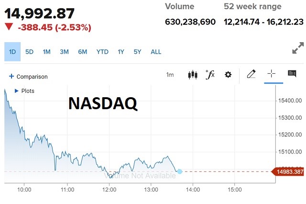This screenshot has height=204, width=306.
Task: Open the chart events notes icon
Action: click(x=292, y=74)
